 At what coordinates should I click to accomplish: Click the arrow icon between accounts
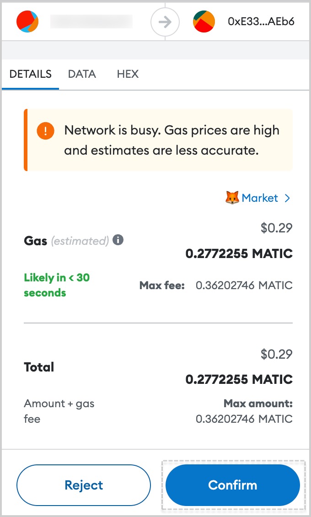165,22
